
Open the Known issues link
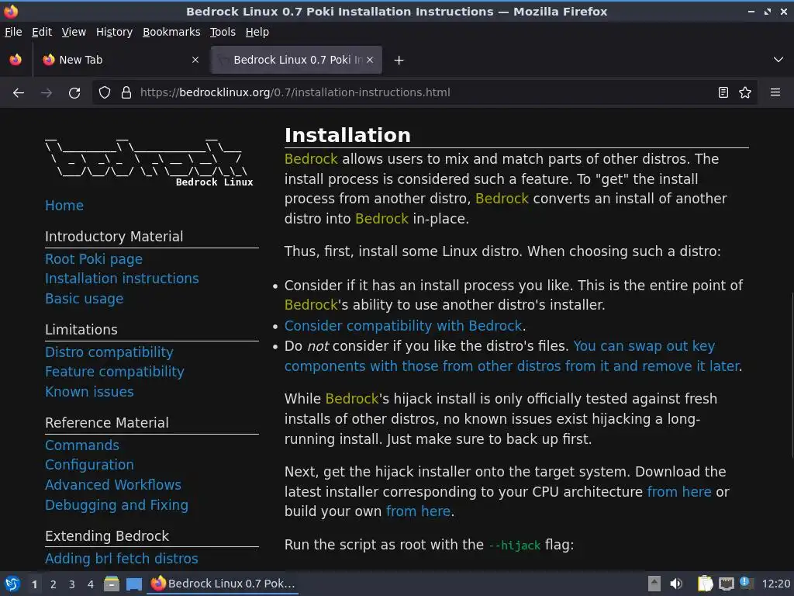tap(90, 392)
